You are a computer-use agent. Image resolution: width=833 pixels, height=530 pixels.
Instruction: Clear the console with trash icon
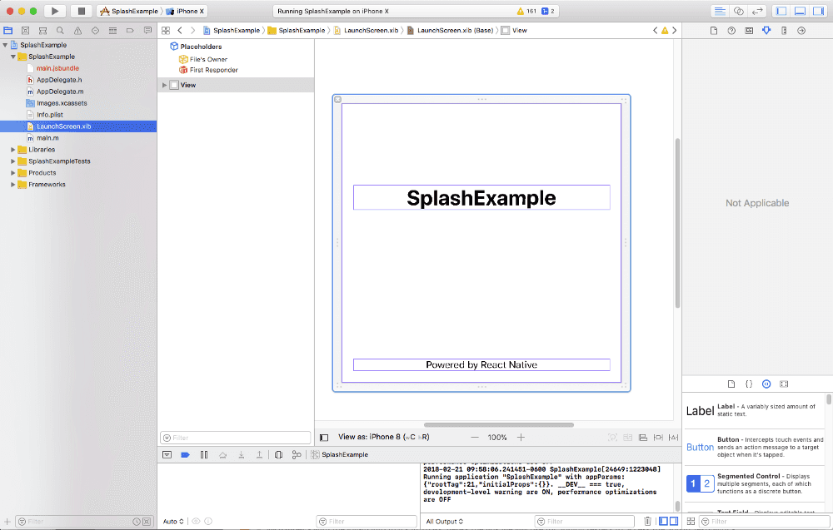(647, 522)
